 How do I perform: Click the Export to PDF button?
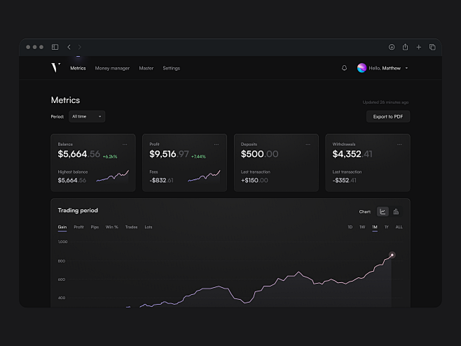click(388, 116)
